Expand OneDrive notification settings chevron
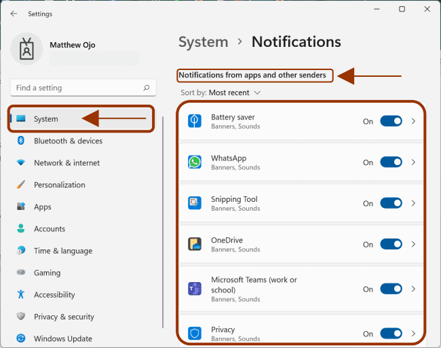This screenshot has width=441, height=348. [413, 244]
